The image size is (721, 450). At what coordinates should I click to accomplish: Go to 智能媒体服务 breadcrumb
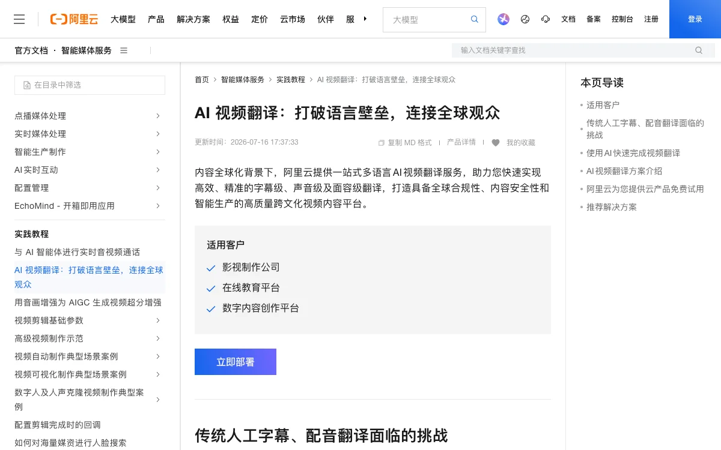click(x=243, y=79)
